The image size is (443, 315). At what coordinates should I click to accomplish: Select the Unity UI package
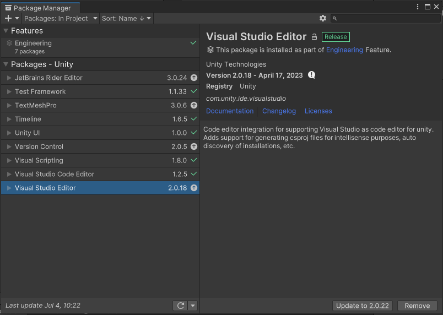click(100, 133)
